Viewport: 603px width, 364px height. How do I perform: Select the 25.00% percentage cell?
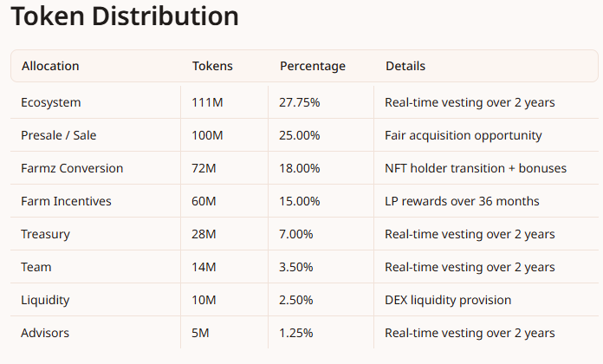[300, 135]
